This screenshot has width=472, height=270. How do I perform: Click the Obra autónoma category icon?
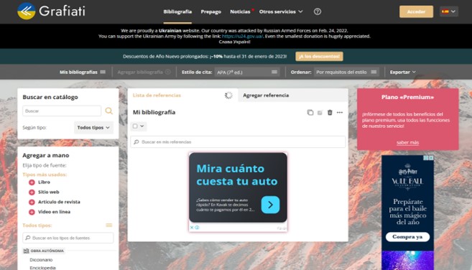tap(26, 251)
